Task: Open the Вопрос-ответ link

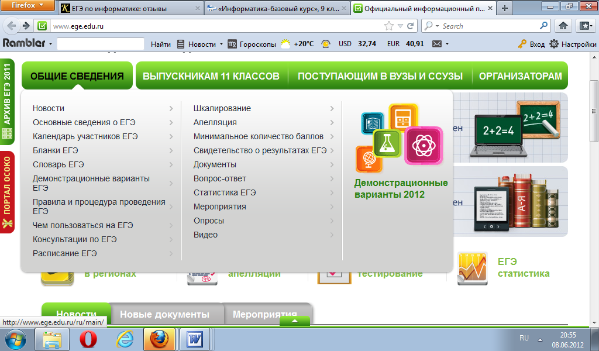Action: [x=220, y=179]
